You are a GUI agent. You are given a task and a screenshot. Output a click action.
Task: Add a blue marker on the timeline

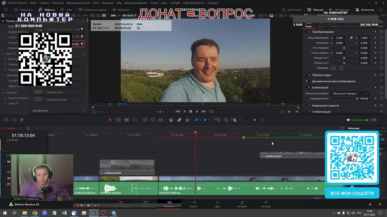pyautogui.click(x=205, y=120)
